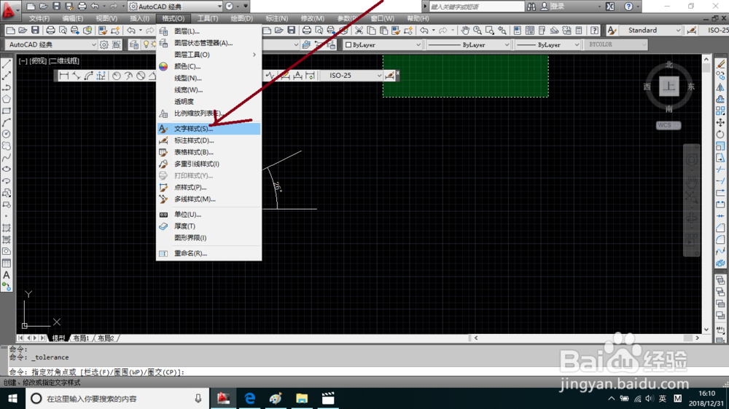This screenshot has width=729, height=409.
Task: Click the 上 face of the ViewCube
Action: [669, 87]
